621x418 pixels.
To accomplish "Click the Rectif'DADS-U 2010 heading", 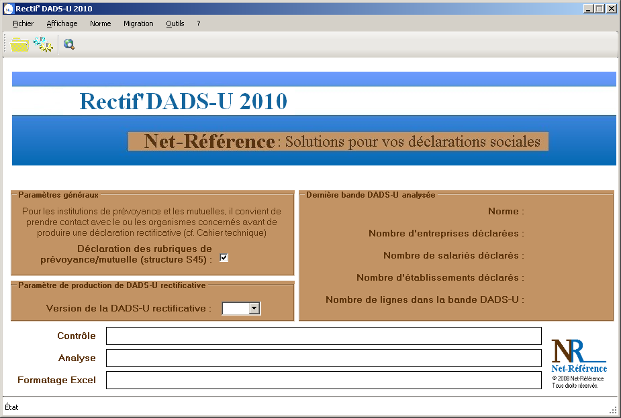I will point(183,101).
